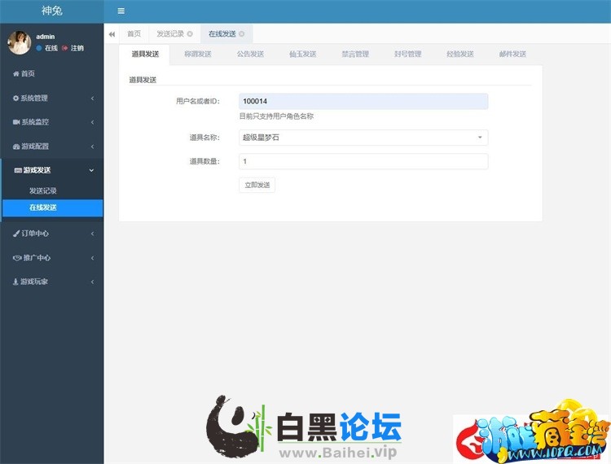611x464 pixels.
Task: Focus the 道具数量 quantity input field
Action: tap(363, 161)
